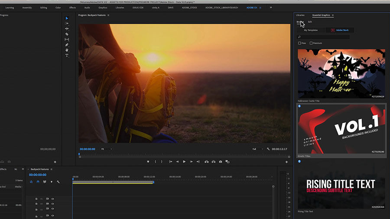Enable the Free filter checkbox
The height and width of the screenshot is (219, 390).
(299, 43)
